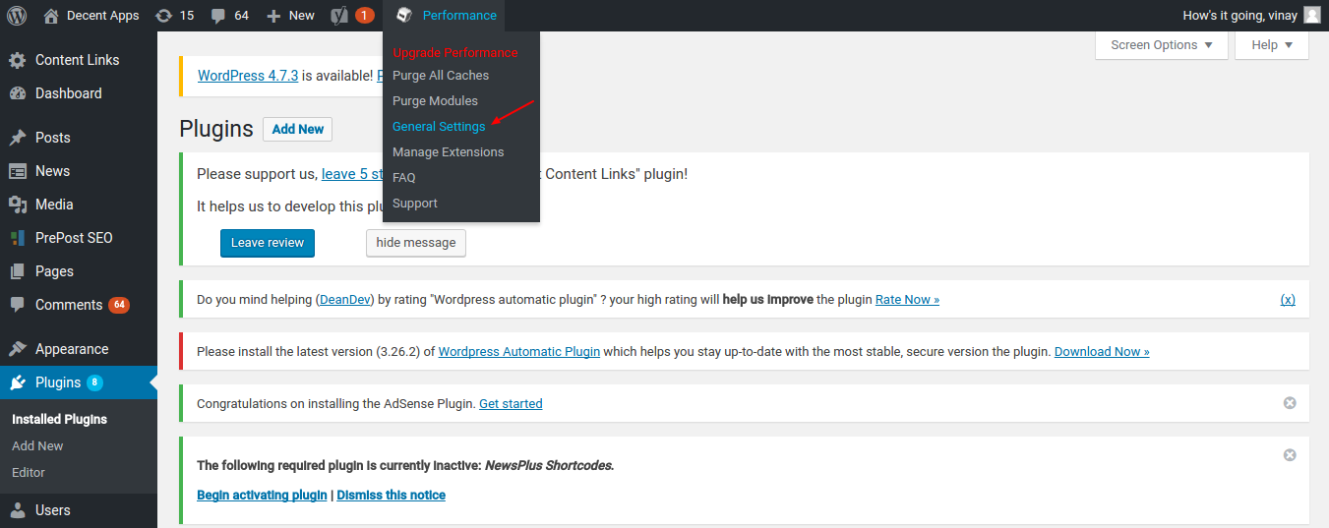Follow the Download Now link
Image resolution: width=1329 pixels, height=528 pixels.
pos(1102,352)
